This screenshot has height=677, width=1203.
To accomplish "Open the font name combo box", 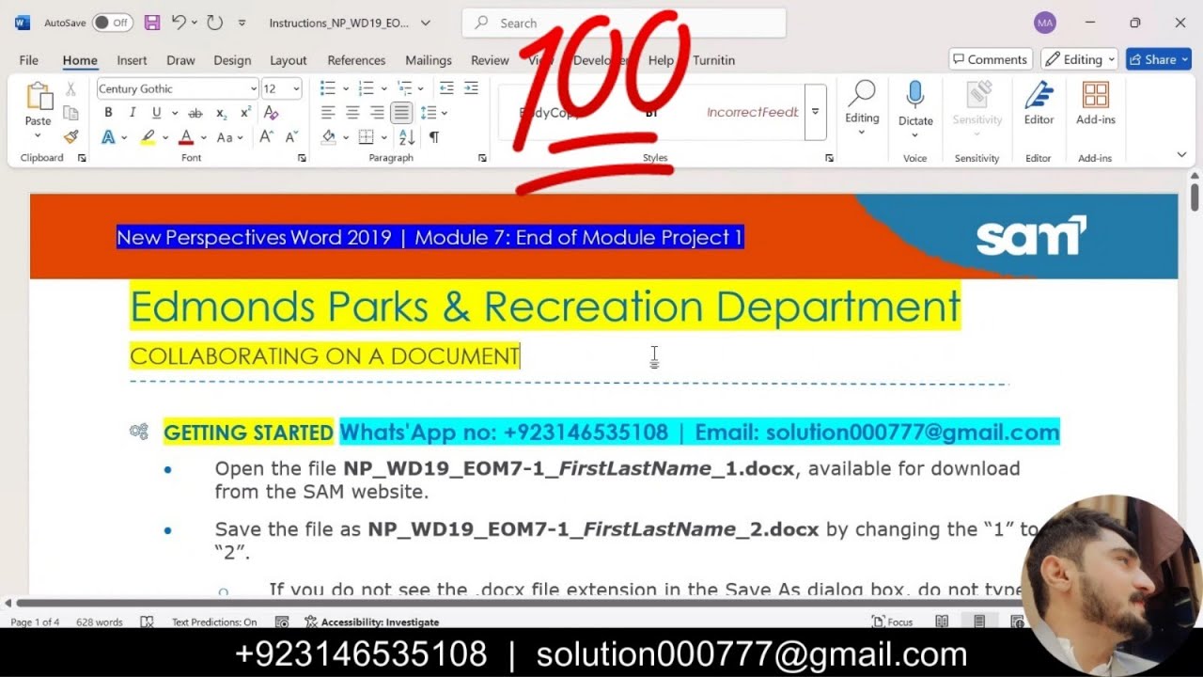I will point(178,88).
